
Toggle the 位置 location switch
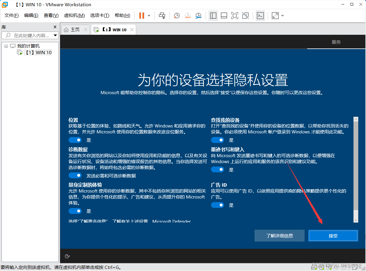(75, 140)
